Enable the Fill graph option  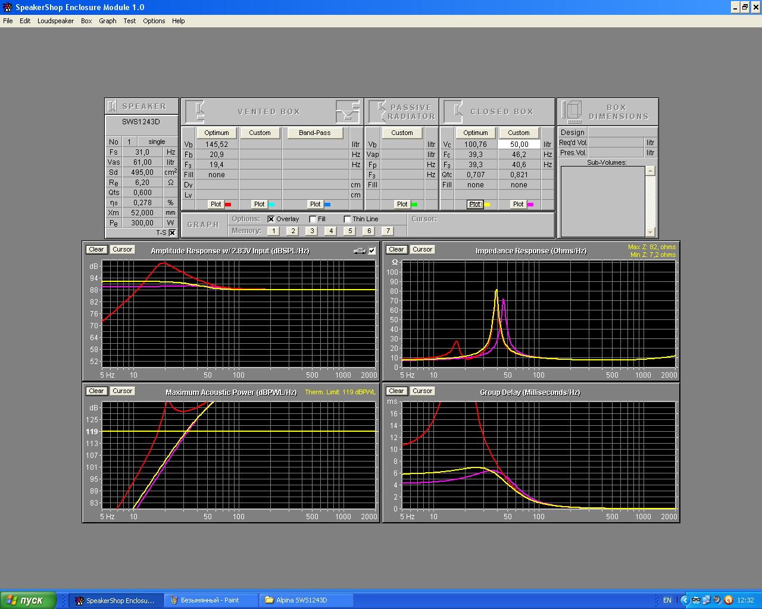pos(313,219)
